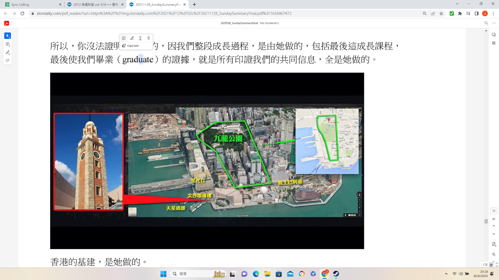Image resolution: width=499 pixels, height=280 pixels.
Task: Open the PDF viewer more options menu
Action: pyautogui.click(x=494, y=23)
